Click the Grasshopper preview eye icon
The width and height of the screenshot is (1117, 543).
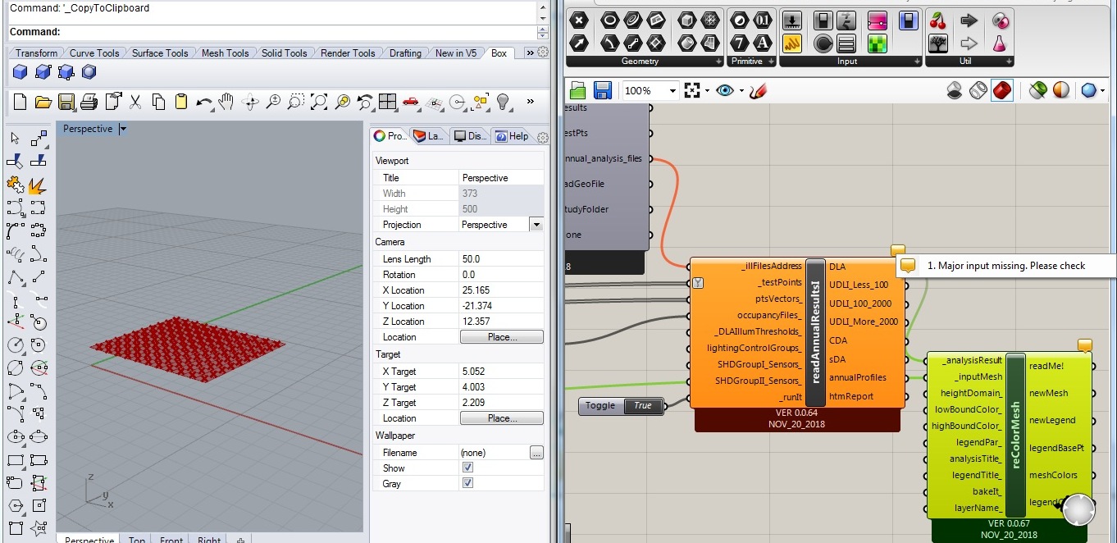click(724, 90)
